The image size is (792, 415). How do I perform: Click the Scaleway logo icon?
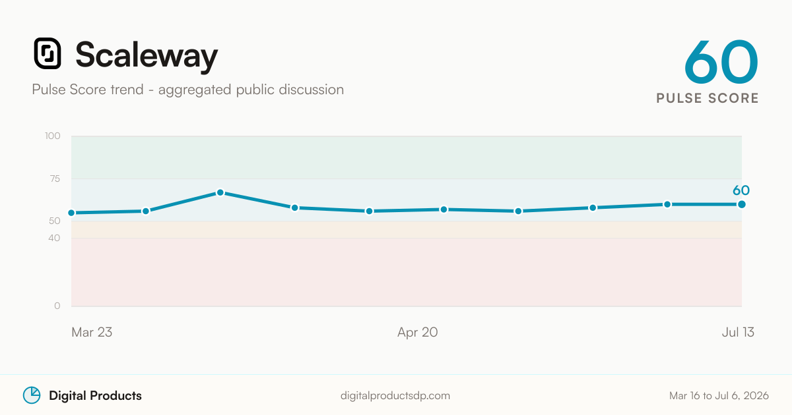tap(48, 53)
